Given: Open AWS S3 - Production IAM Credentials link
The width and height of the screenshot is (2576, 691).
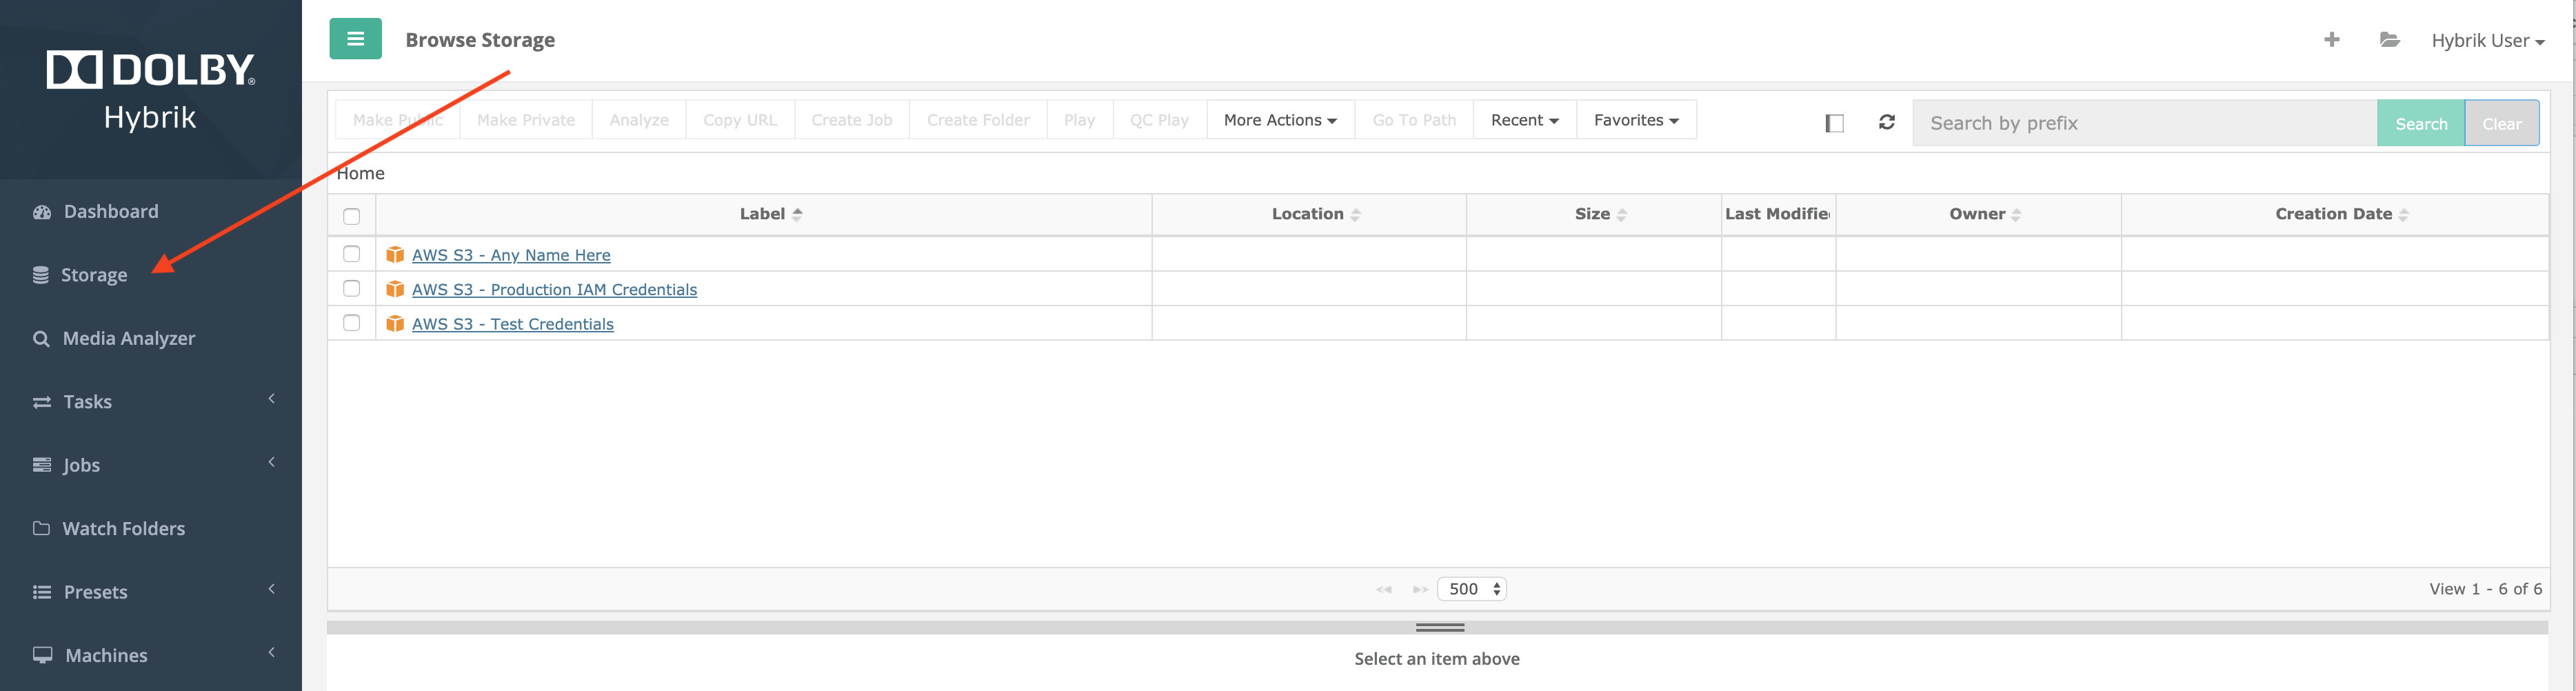Looking at the screenshot, I should (x=554, y=289).
